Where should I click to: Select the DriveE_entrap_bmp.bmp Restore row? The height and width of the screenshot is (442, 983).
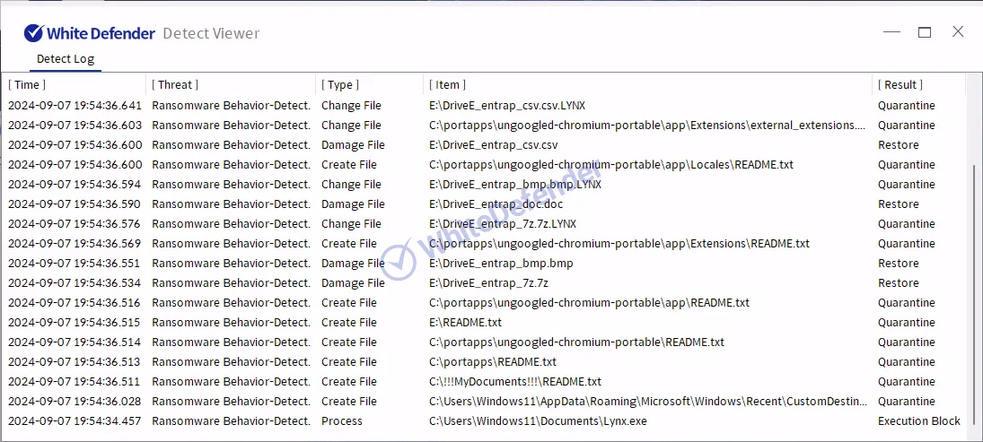[x=501, y=264]
